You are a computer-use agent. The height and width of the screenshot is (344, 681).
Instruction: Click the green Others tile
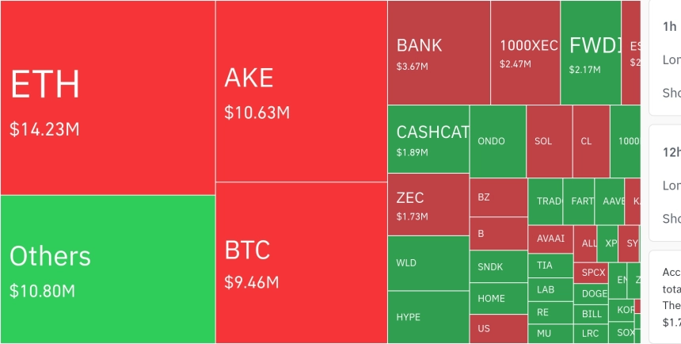coord(108,269)
